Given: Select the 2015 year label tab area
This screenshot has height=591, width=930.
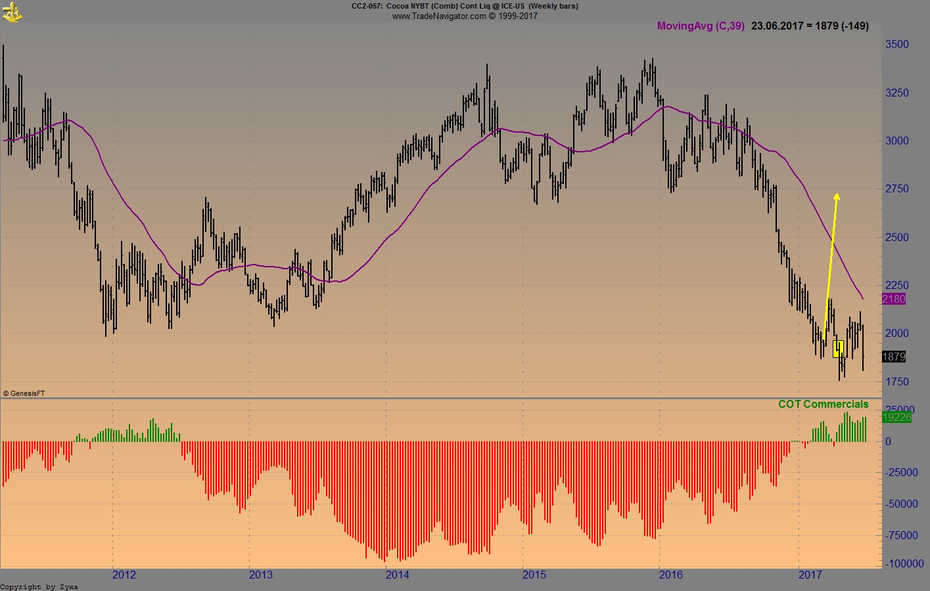Looking at the screenshot, I should click(x=533, y=575).
